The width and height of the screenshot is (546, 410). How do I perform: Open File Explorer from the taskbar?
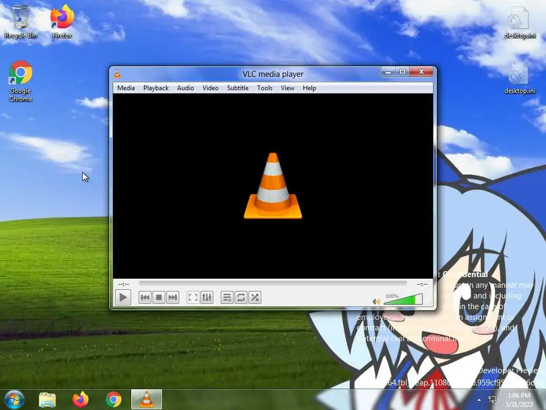click(x=47, y=399)
